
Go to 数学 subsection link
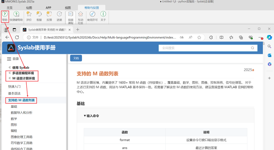(x=14, y=119)
